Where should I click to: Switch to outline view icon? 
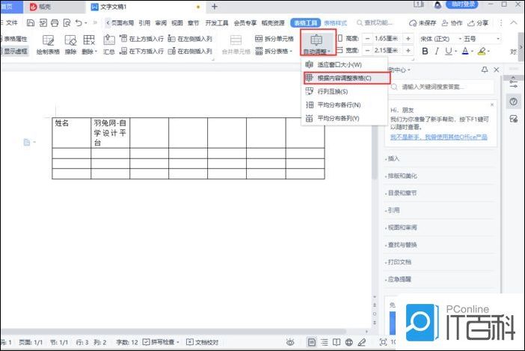click(324, 342)
